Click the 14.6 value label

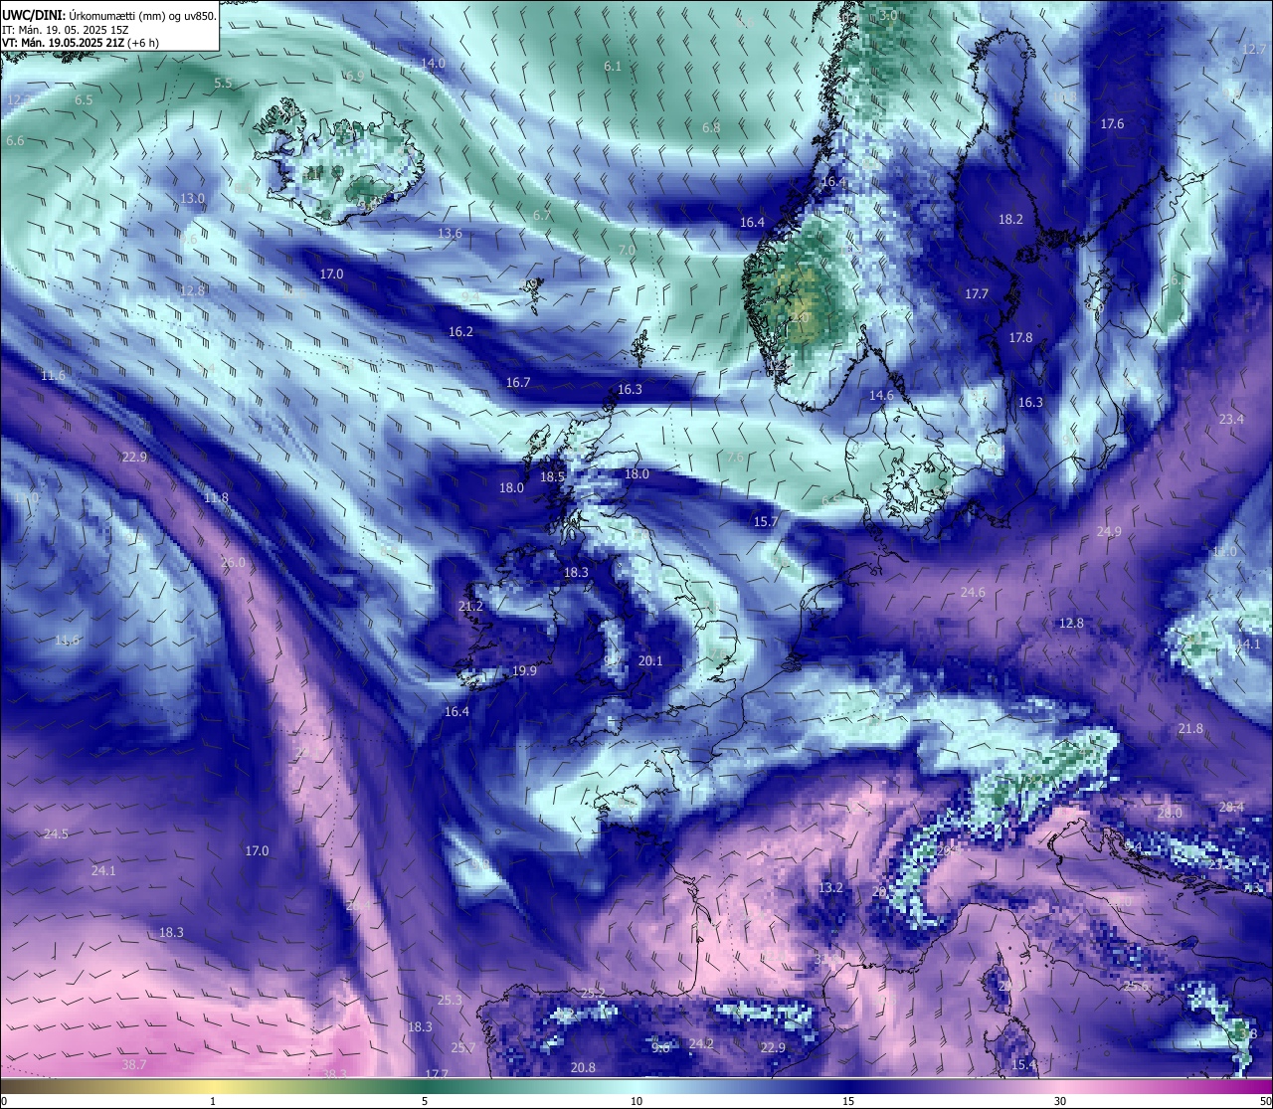(x=881, y=395)
